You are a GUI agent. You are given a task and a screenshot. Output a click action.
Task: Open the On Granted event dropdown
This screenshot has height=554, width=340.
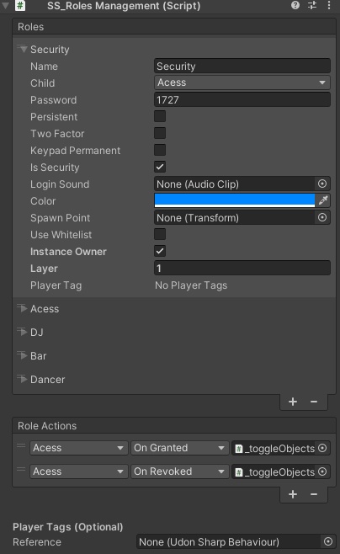click(179, 448)
